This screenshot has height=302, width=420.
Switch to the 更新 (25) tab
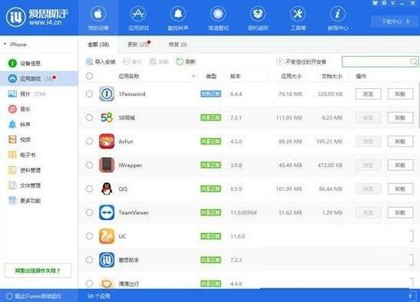138,44
